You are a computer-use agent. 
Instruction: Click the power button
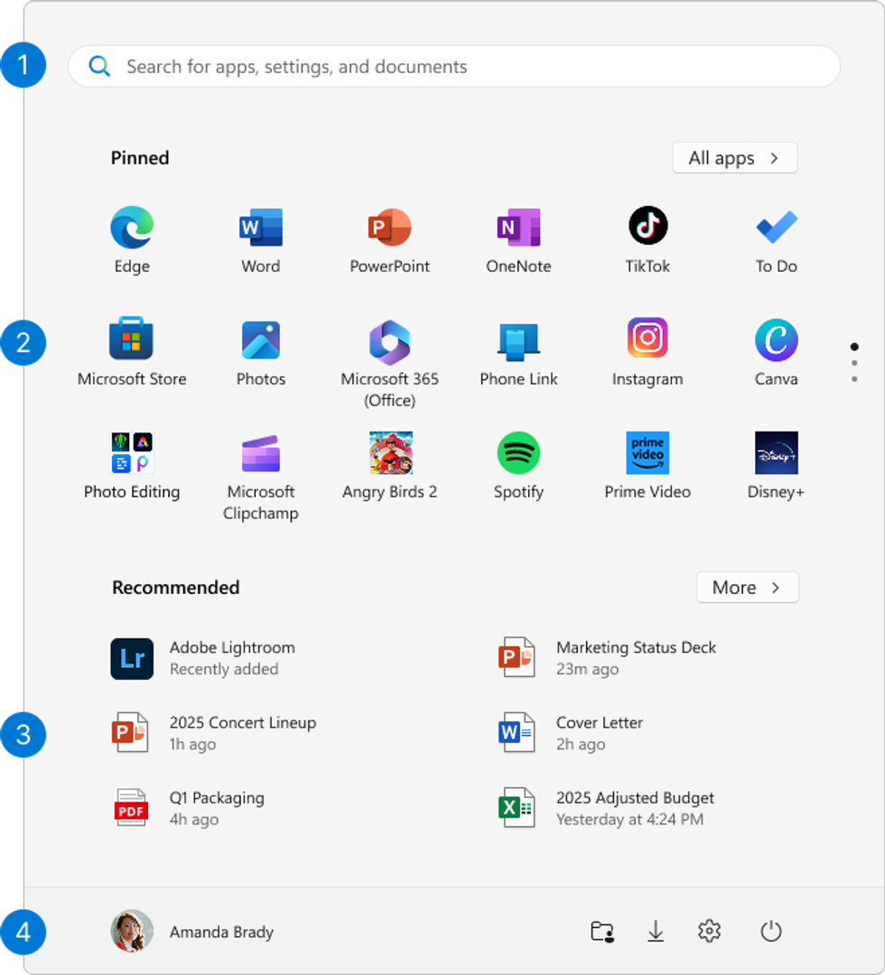pyautogui.click(x=770, y=931)
